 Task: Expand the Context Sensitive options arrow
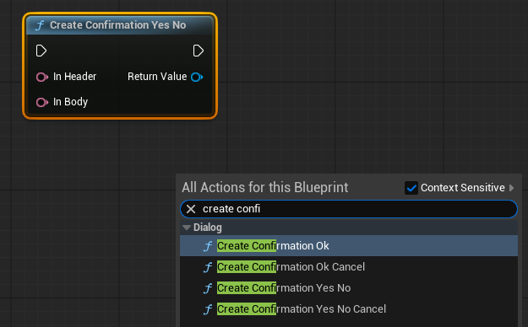point(511,188)
